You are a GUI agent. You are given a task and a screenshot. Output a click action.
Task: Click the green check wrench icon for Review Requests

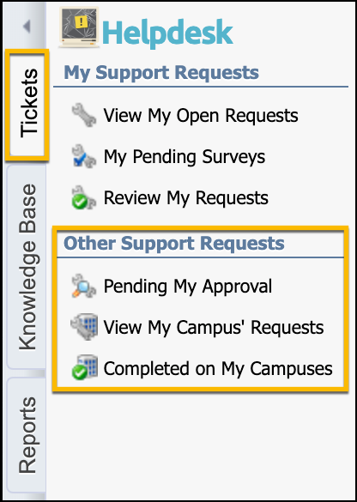pyautogui.click(x=83, y=198)
